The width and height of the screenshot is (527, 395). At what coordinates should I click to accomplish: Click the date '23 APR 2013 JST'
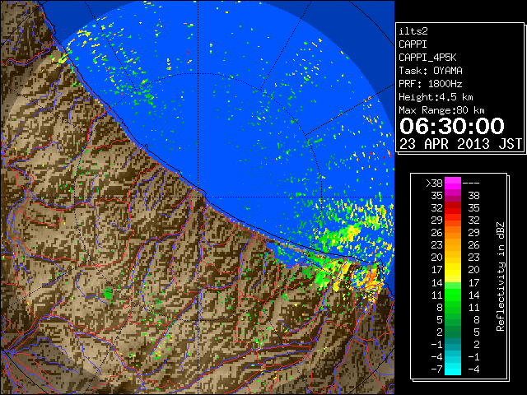(460, 144)
